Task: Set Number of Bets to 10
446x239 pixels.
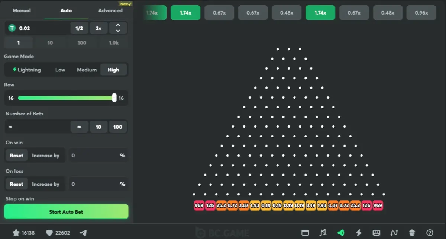Action: pyautogui.click(x=98, y=127)
